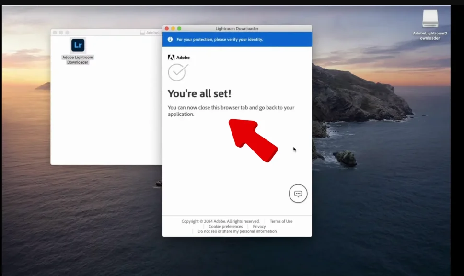The image size is (464, 276).
Task: Select the success checkmark icon
Action: [178, 71]
